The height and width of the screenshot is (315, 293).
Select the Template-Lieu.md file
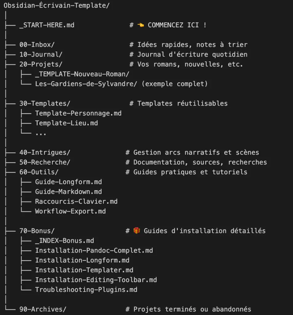(x=66, y=123)
